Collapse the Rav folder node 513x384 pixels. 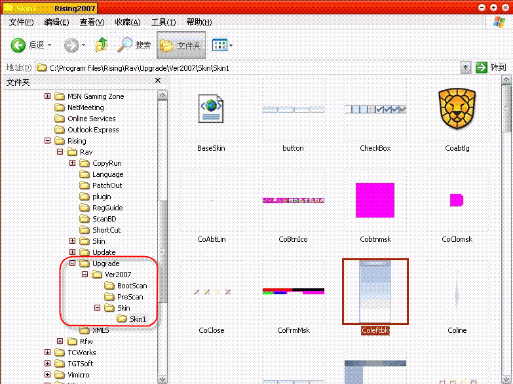point(60,151)
